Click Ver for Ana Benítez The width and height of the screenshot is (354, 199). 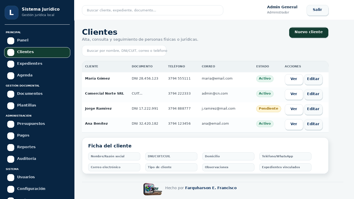[294, 124]
